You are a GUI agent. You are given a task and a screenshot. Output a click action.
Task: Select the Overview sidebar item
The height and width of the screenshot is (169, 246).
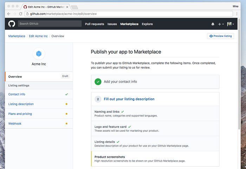coord(39,77)
